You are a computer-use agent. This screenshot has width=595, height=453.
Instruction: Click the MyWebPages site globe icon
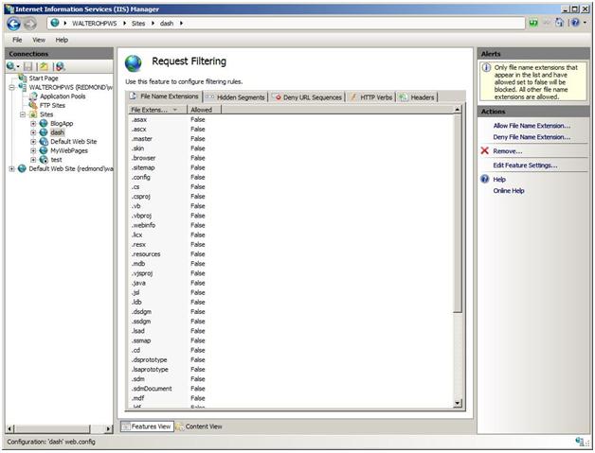[44, 150]
